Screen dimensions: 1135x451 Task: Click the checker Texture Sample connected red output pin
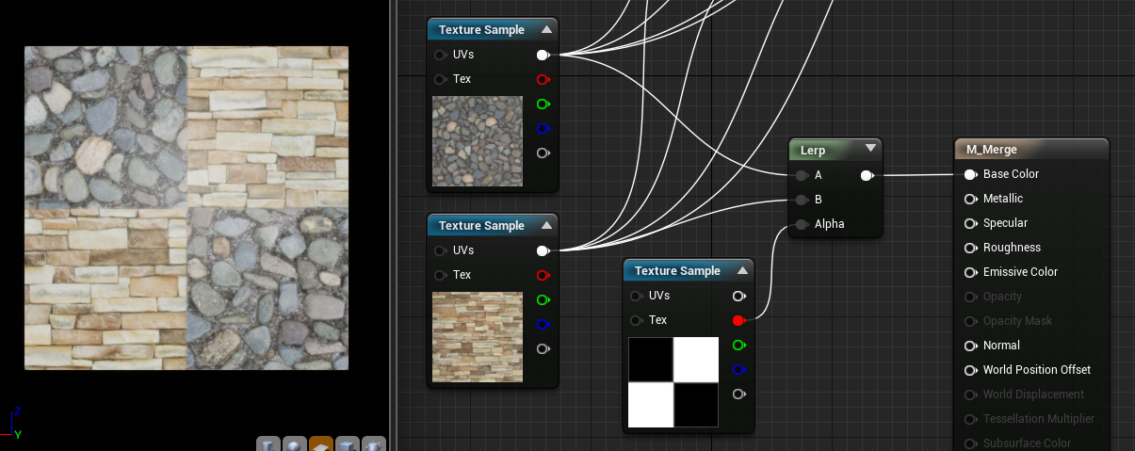point(738,320)
